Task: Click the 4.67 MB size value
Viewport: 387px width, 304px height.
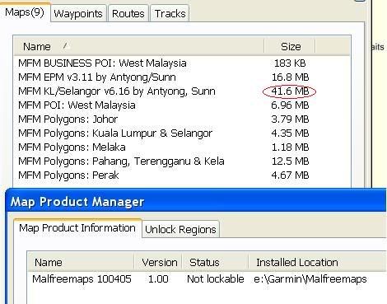Action: pos(290,175)
